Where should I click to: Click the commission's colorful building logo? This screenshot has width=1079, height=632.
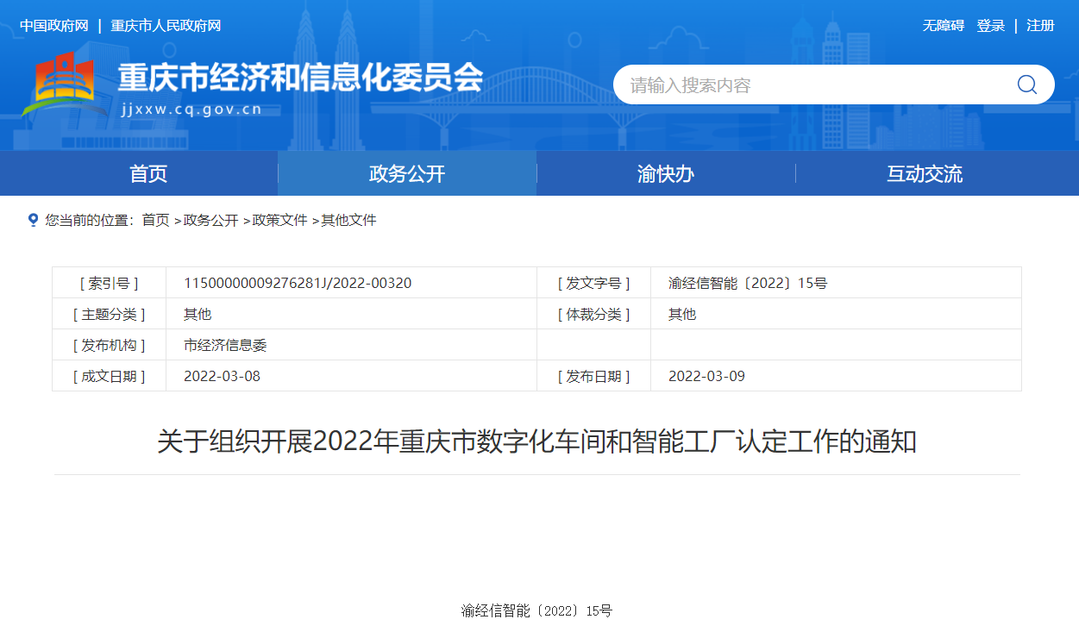(x=59, y=84)
